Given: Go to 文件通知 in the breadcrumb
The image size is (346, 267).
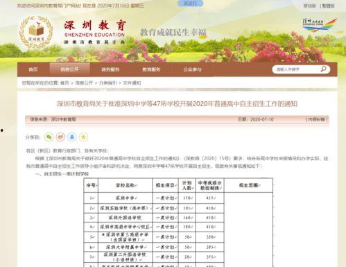Looking at the screenshot, I should point(132,83).
